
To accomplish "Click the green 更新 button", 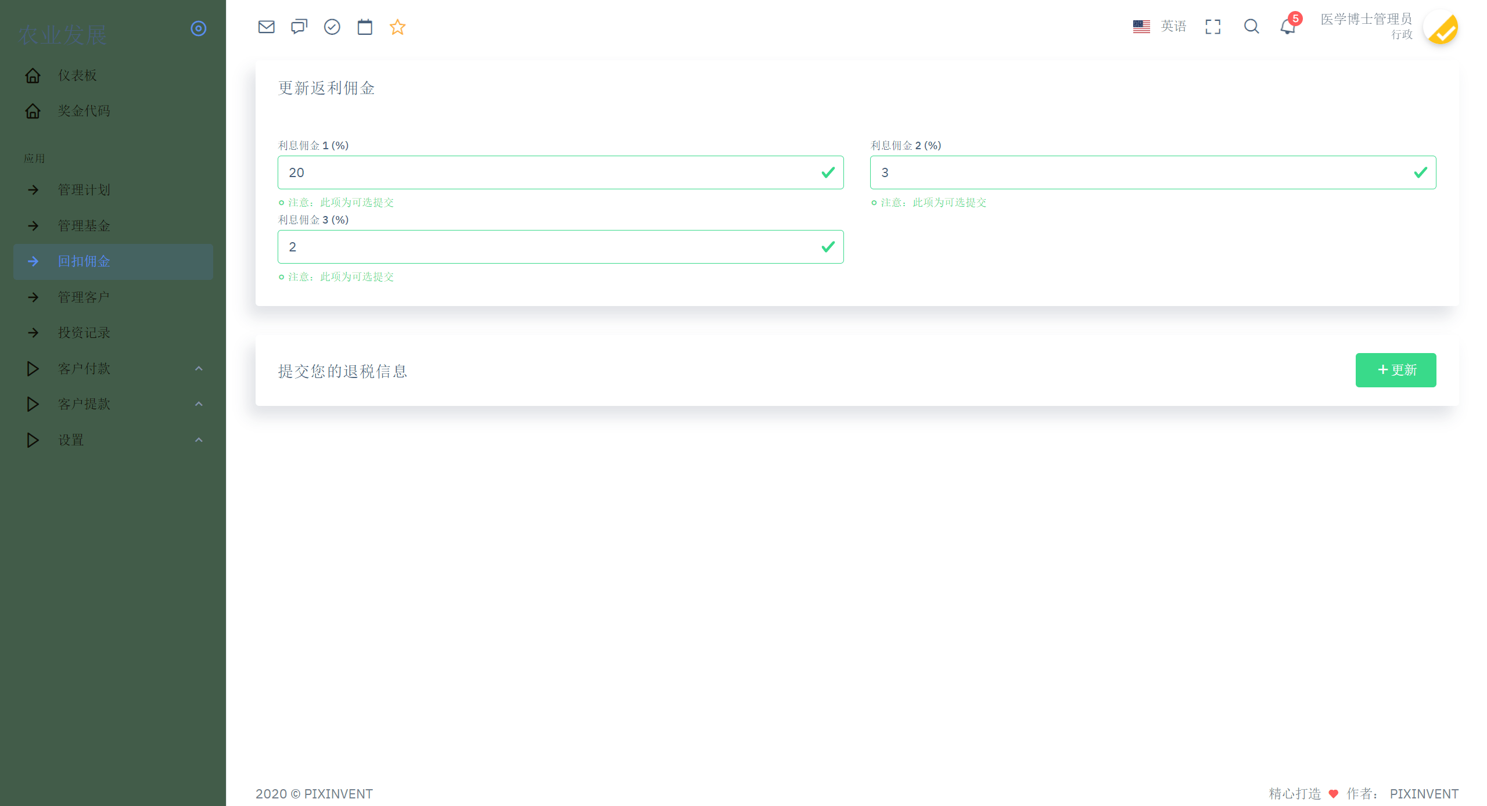I will click(1396, 370).
